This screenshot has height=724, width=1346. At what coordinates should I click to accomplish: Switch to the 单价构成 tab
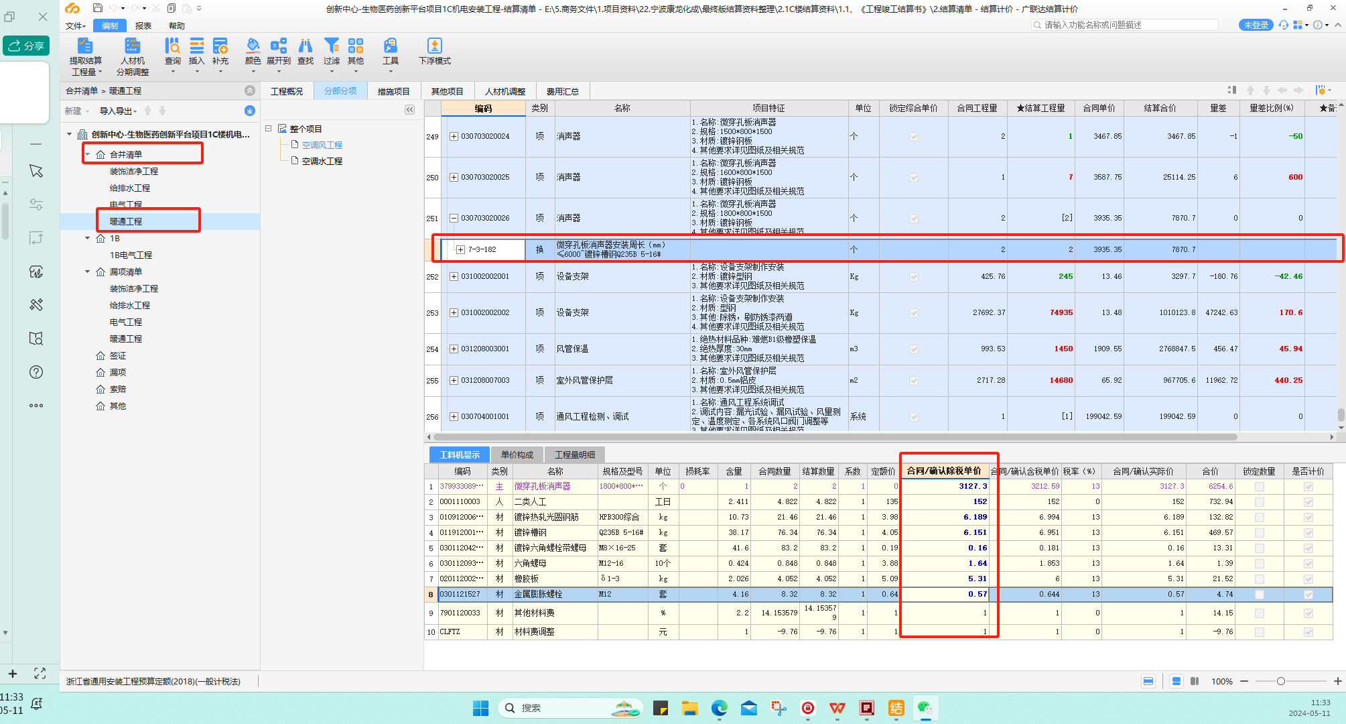point(517,455)
